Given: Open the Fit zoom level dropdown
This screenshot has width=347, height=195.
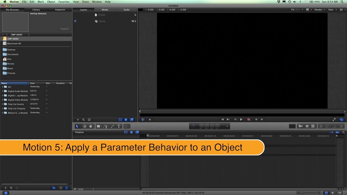Looking at the screenshot, I should click(x=297, y=10).
